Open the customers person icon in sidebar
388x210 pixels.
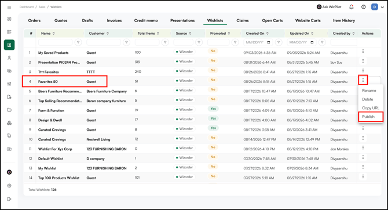(9, 58)
